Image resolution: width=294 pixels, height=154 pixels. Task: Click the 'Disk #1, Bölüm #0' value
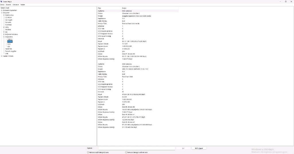coord(128,54)
